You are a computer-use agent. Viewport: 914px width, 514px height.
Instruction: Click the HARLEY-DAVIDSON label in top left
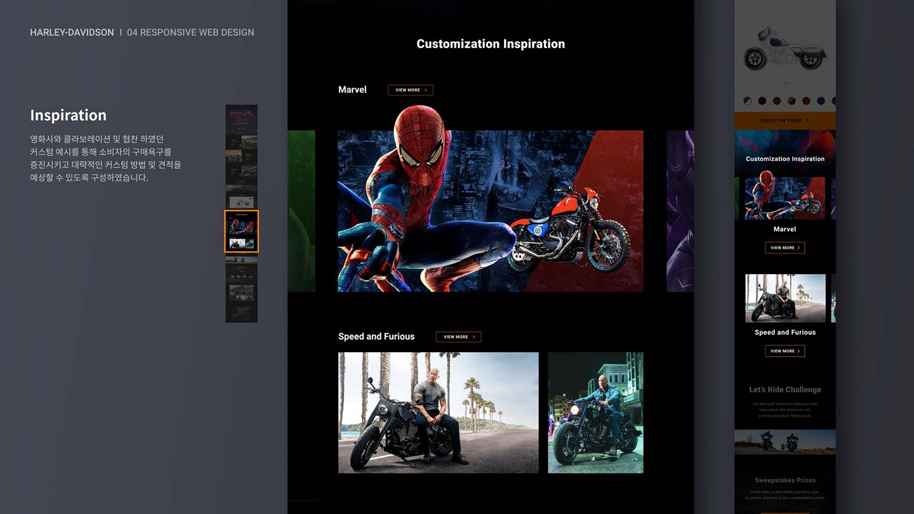(72, 32)
